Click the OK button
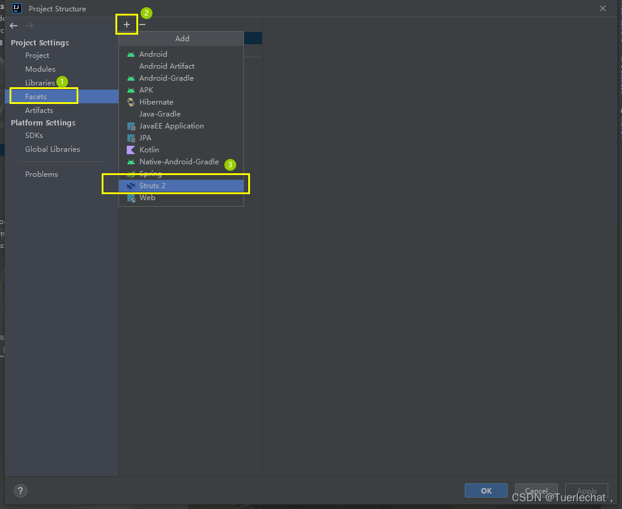 486,491
